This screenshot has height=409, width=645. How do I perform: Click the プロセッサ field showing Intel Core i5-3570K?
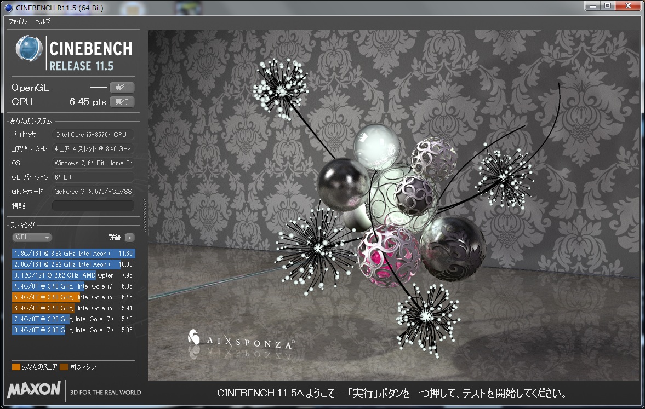click(93, 135)
